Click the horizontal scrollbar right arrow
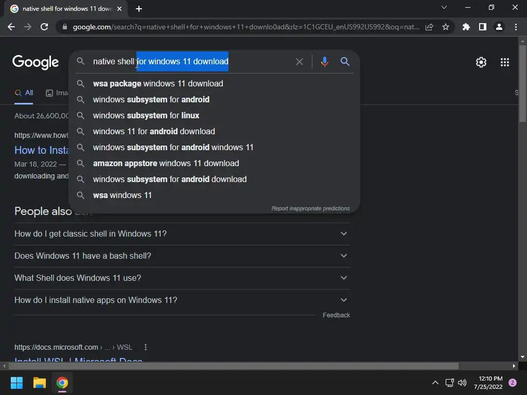The height and width of the screenshot is (395, 527). click(514, 366)
